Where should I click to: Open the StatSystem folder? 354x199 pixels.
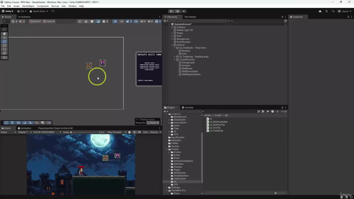[179, 179]
